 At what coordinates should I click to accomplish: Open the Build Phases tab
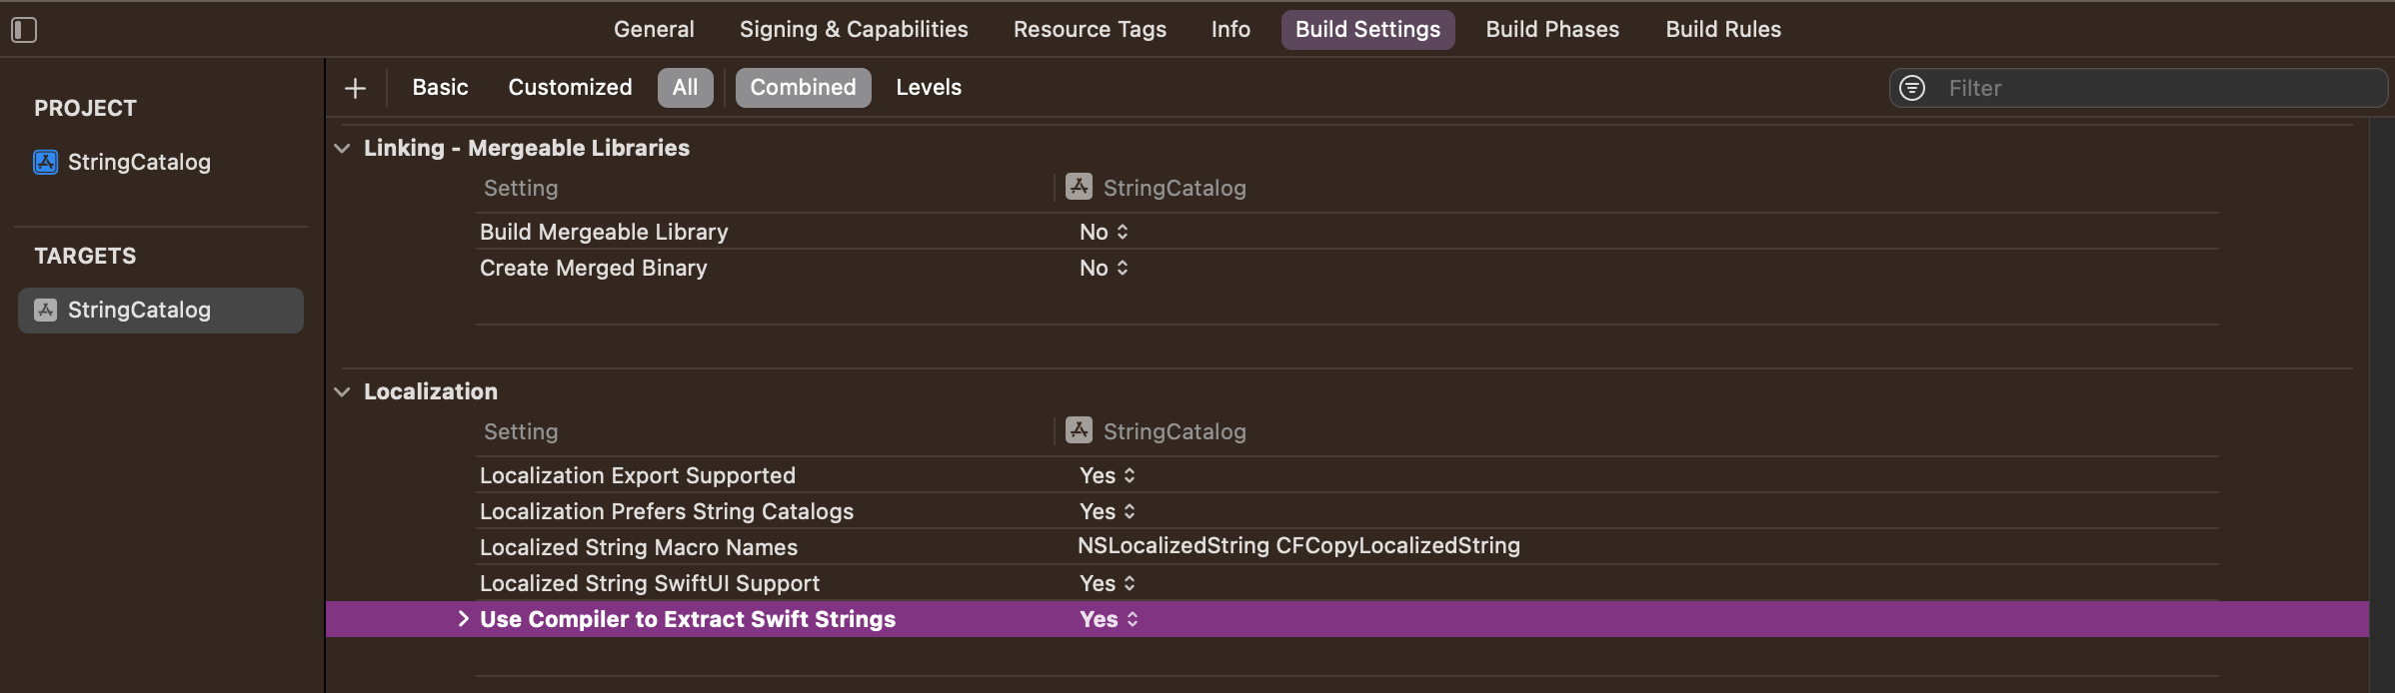point(1552,30)
